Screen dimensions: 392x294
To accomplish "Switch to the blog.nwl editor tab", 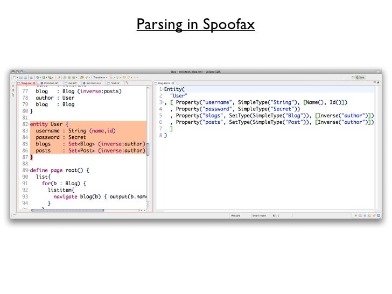I will point(26,83).
